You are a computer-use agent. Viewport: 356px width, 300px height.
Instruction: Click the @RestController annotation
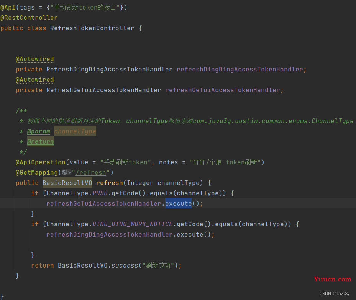pyautogui.click(x=29, y=18)
